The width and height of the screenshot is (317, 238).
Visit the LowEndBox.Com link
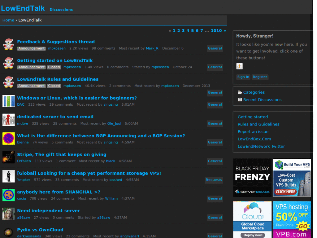tap(254, 139)
